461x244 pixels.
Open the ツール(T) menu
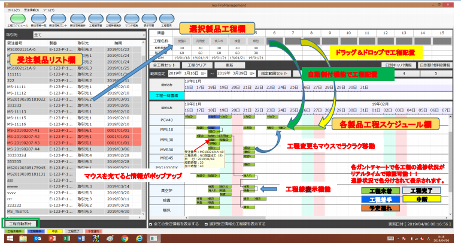point(48,10)
